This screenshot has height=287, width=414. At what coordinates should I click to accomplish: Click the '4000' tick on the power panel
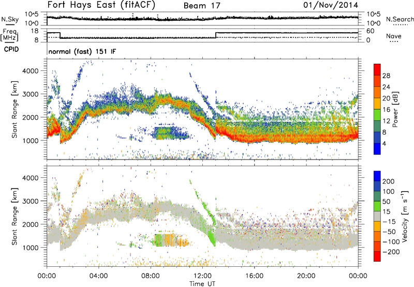coord(30,71)
